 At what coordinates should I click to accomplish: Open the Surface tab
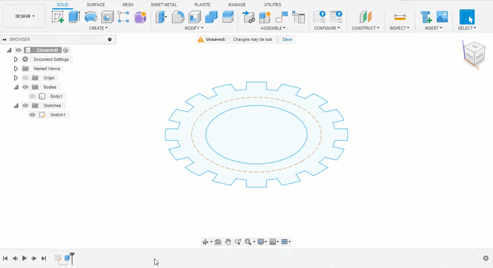pos(96,5)
